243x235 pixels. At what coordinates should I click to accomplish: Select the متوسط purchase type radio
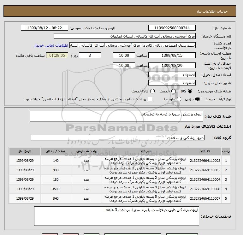pyautogui.click(x=179, y=99)
